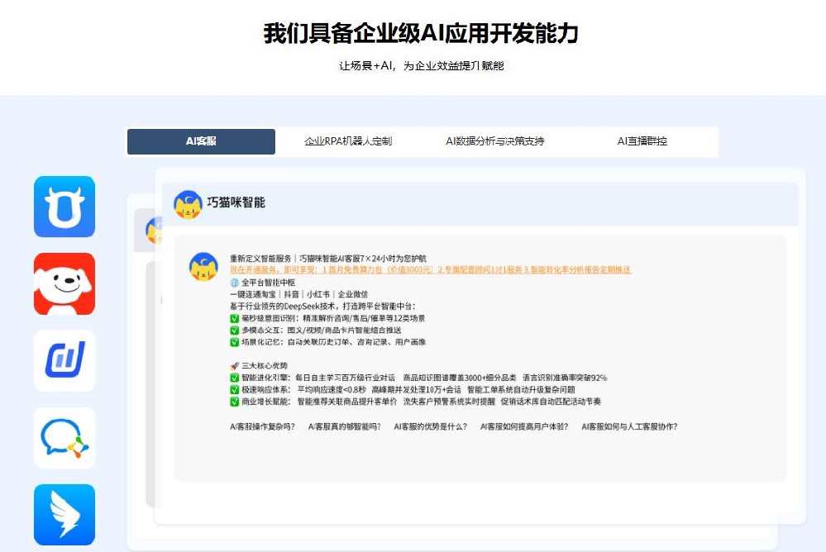Select the WeCom chat bubble icon

(64, 438)
